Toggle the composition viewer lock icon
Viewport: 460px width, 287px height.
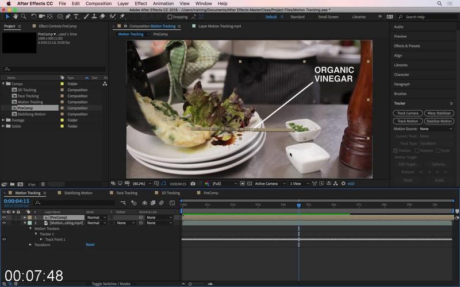coord(125,26)
